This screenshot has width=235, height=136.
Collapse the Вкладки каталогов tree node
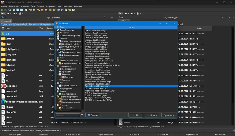coord(56,49)
